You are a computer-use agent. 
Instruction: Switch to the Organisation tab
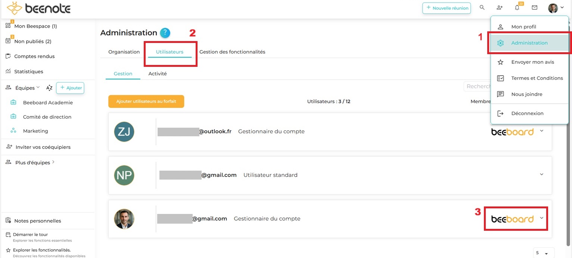pyautogui.click(x=124, y=52)
